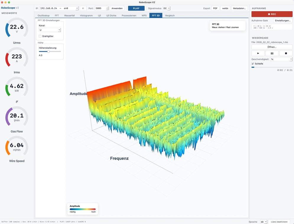This screenshot has height=224, width=294.
Task: Export in weldx format
Action: click(225, 8)
